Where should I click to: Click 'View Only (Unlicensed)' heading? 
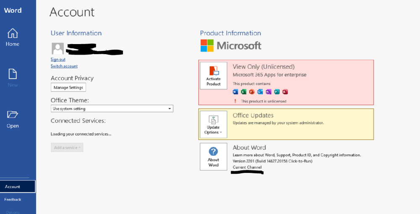click(264, 67)
